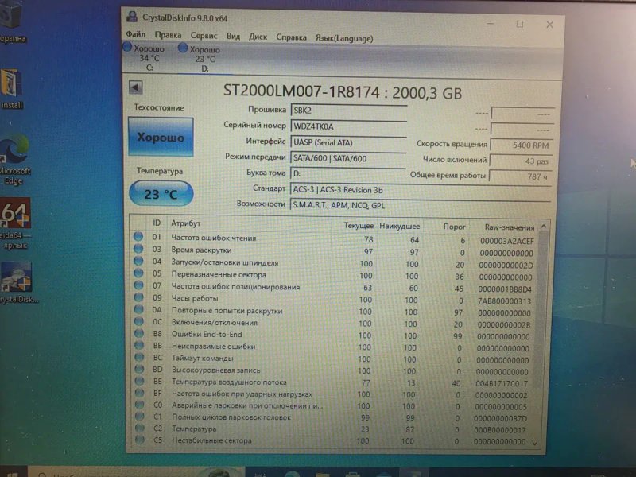
Task: Open the CrystalDisk desktop shortcut
Action: (x=17, y=283)
